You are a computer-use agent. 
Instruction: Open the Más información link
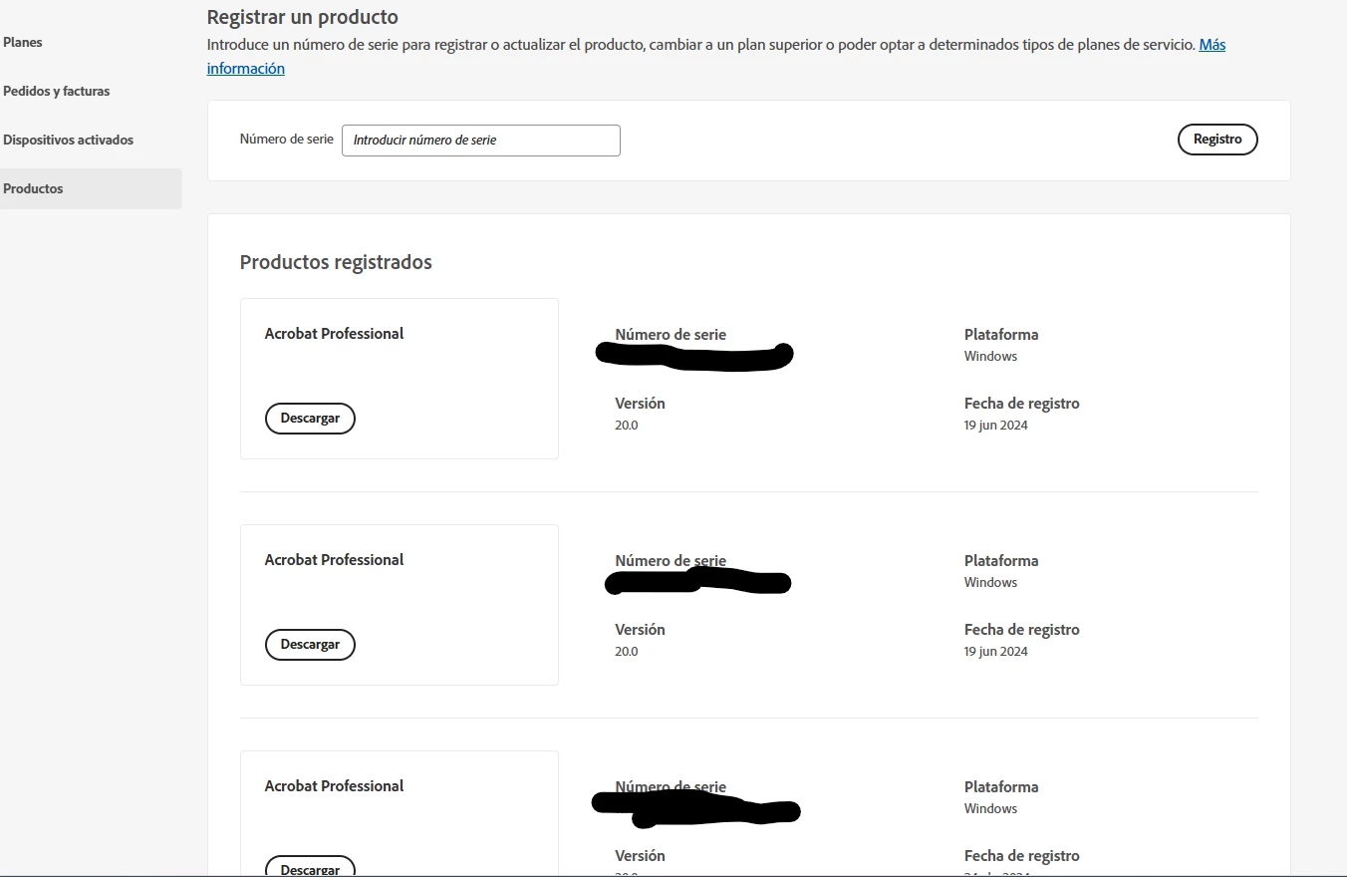(x=1212, y=44)
